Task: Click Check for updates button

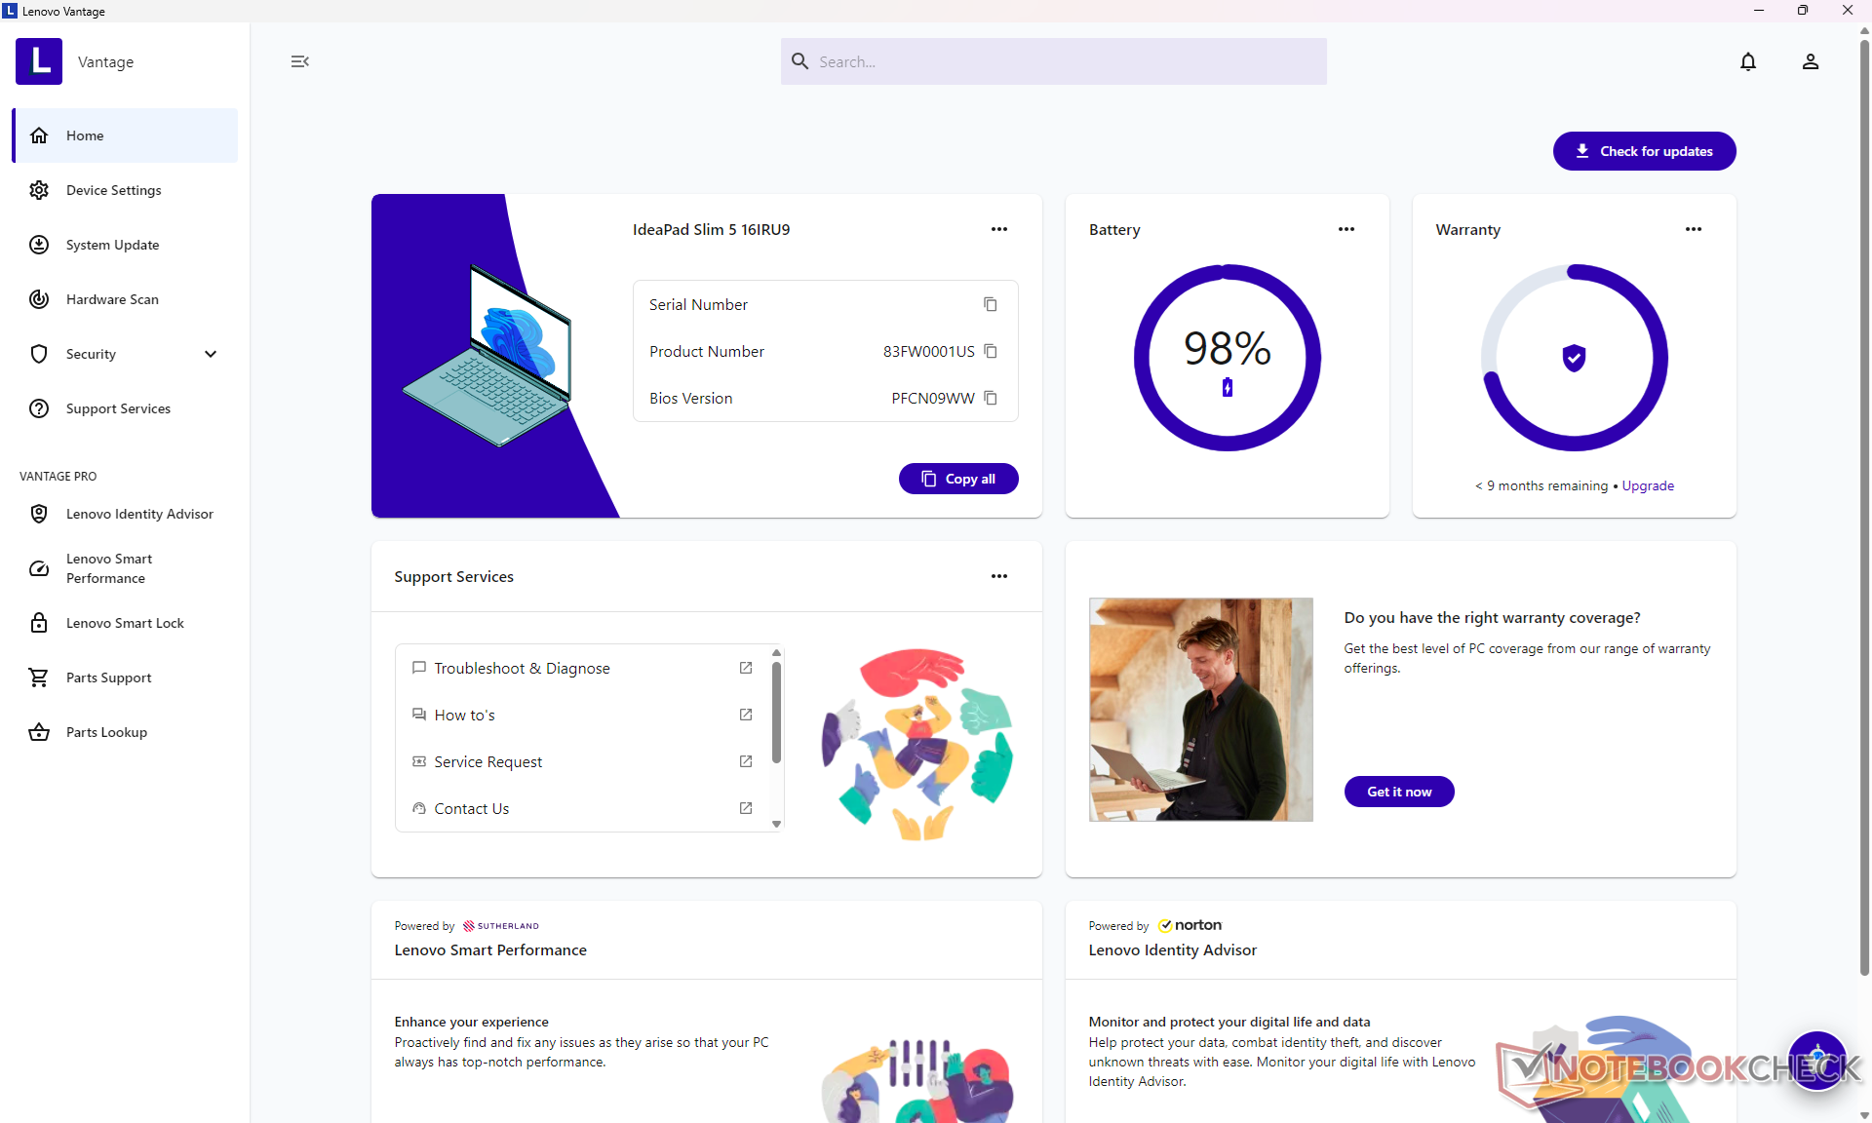Action: pyautogui.click(x=1644, y=151)
